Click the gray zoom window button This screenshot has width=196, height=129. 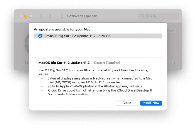click(x=31, y=16)
